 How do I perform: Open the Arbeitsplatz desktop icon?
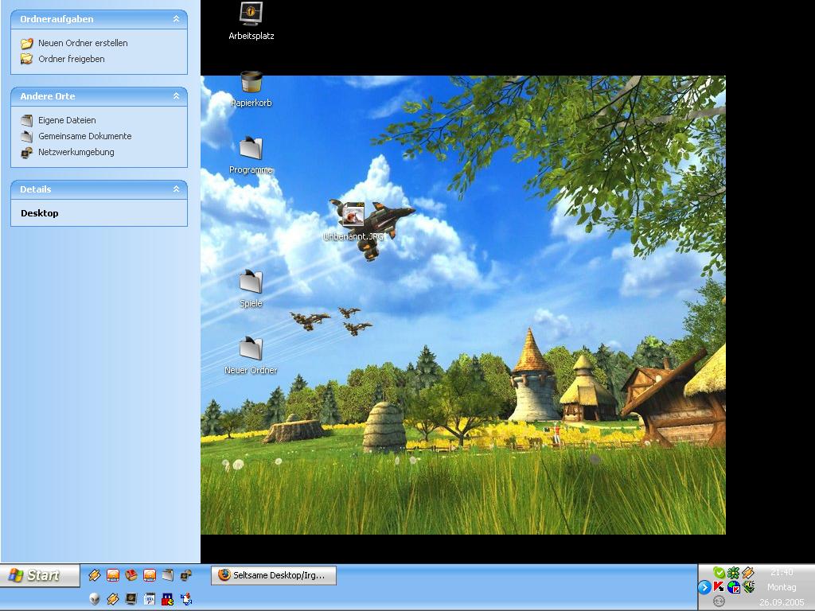tap(251, 21)
